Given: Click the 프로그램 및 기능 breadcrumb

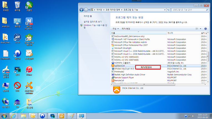Looking at the screenshot, I should pos(131,10).
